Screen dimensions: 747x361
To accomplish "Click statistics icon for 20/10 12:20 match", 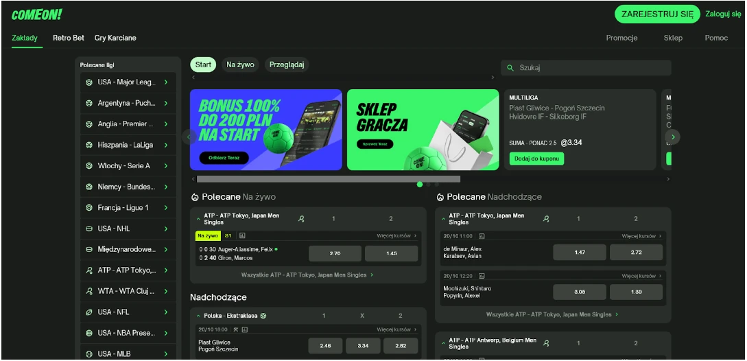I will (x=482, y=276).
